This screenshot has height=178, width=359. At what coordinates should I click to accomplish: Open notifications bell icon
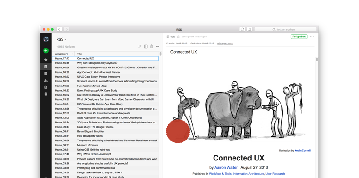coord(250,29)
